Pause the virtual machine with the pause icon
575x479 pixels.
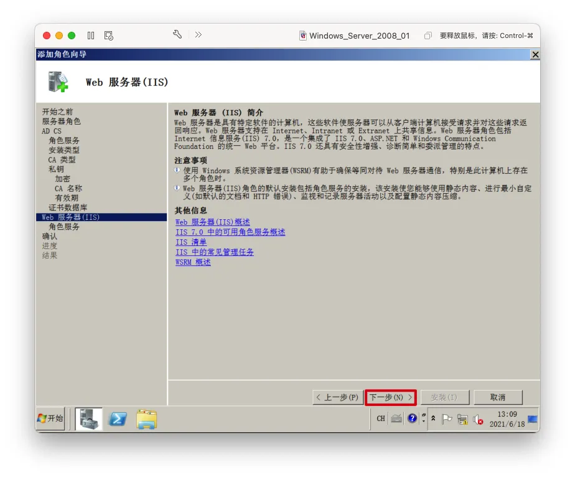click(91, 36)
